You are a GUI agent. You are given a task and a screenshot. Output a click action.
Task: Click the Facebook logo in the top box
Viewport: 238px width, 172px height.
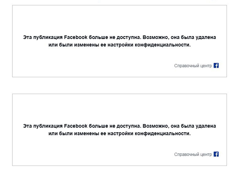coord(216,65)
